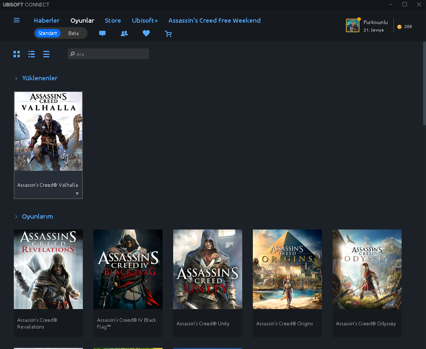Open Assassin's Creed Free Weekend link
Image resolution: width=426 pixels, height=349 pixels.
coord(214,21)
